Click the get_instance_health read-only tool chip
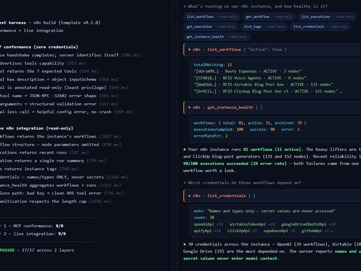Screen dimensions: 361x271 [217, 36]
